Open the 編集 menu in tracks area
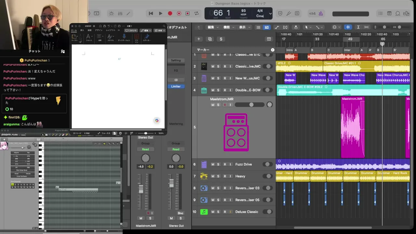Image resolution: width=416 pixels, height=234 pixels. pos(213,27)
